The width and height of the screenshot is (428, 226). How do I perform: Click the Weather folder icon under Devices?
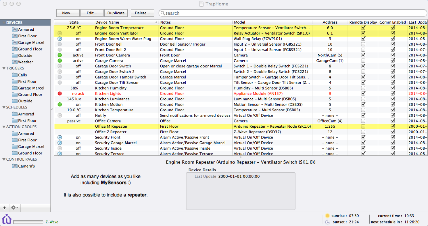pyautogui.click(x=15, y=62)
